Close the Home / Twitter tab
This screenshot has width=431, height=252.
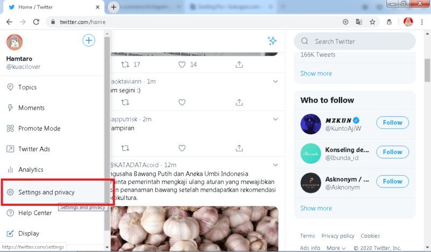pos(98,7)
